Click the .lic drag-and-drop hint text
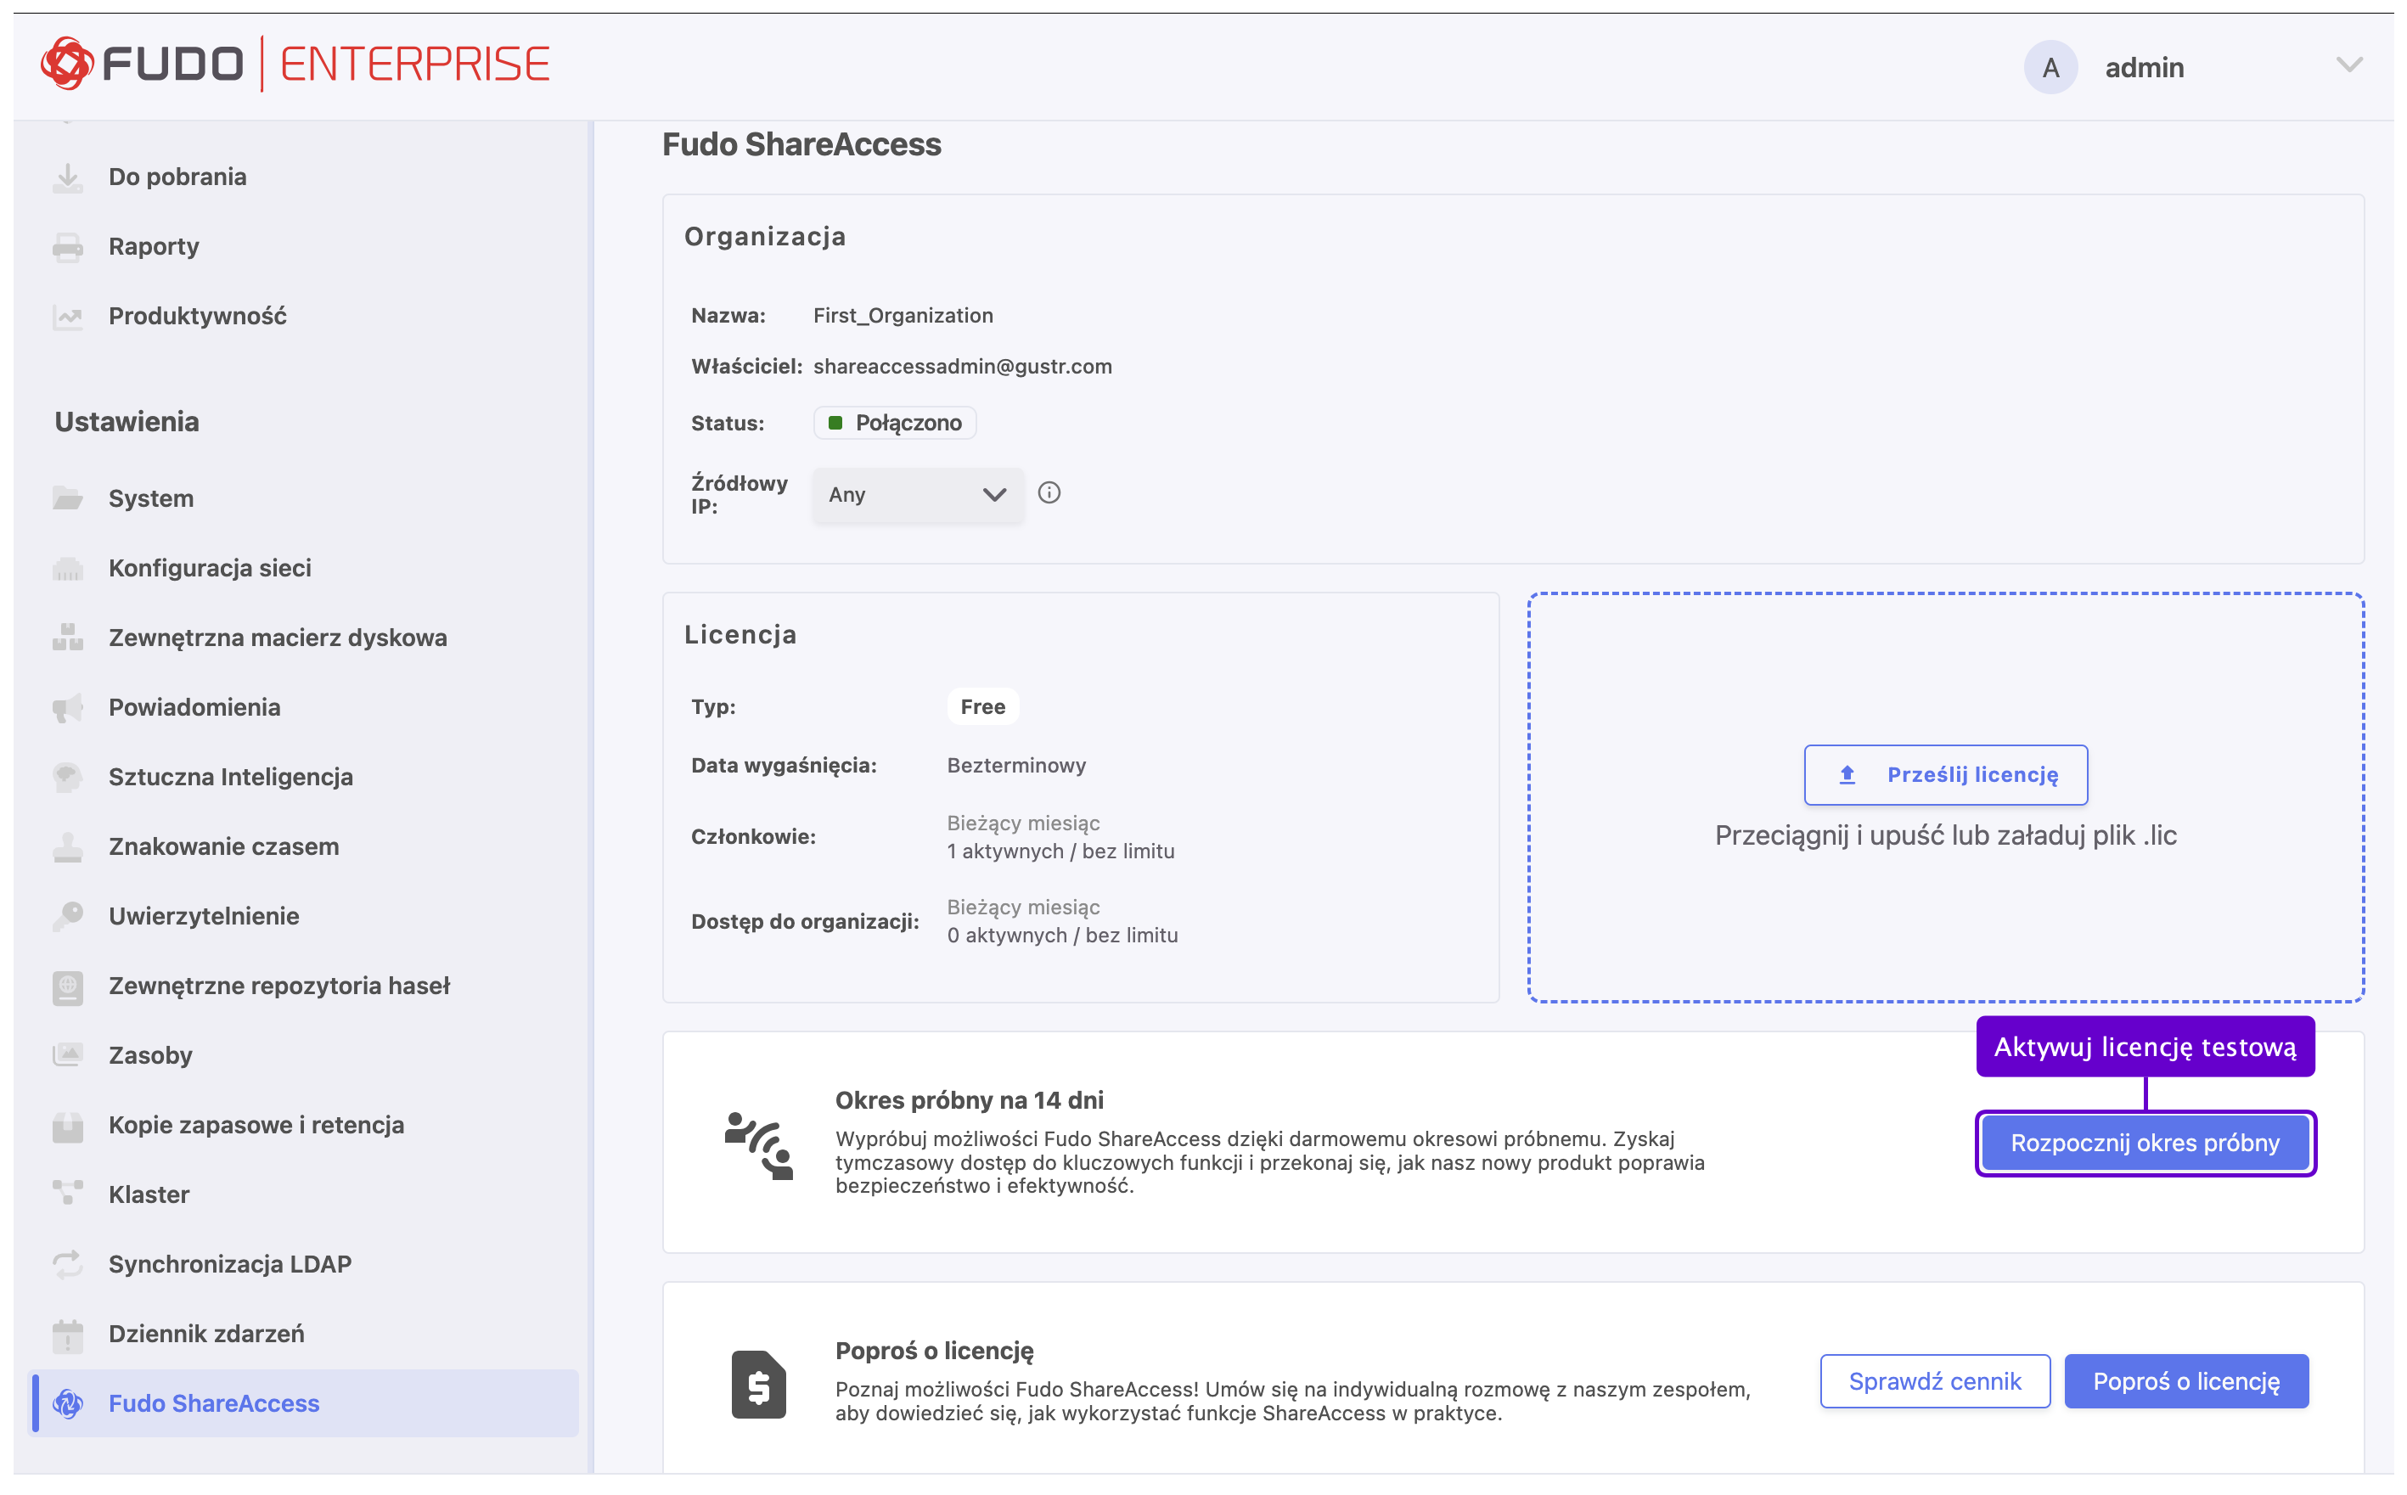Screen dimensions: 2407x1495 (x=1945, y=836)
